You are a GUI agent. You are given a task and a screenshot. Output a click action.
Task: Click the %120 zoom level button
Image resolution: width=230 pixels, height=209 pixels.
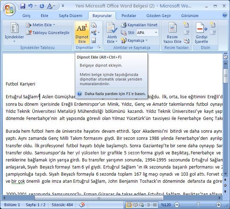[166, 205]
